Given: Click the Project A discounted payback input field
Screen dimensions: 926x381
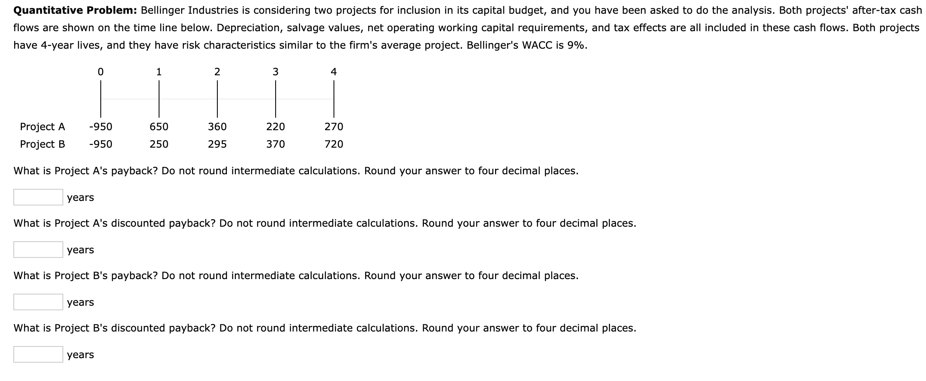Looking at the screenshot, I should (x=37, y=250).
